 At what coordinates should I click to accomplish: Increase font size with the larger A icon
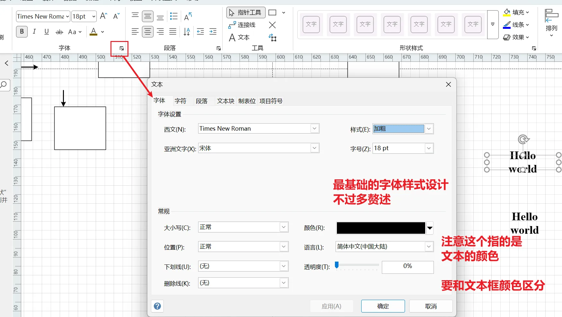tap(103, 16)
